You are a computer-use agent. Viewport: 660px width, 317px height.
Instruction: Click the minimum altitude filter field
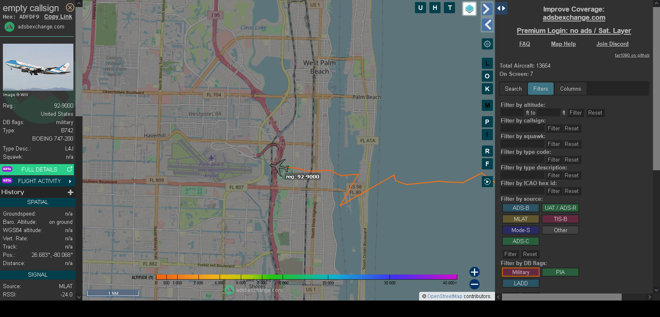pos(512,113)
